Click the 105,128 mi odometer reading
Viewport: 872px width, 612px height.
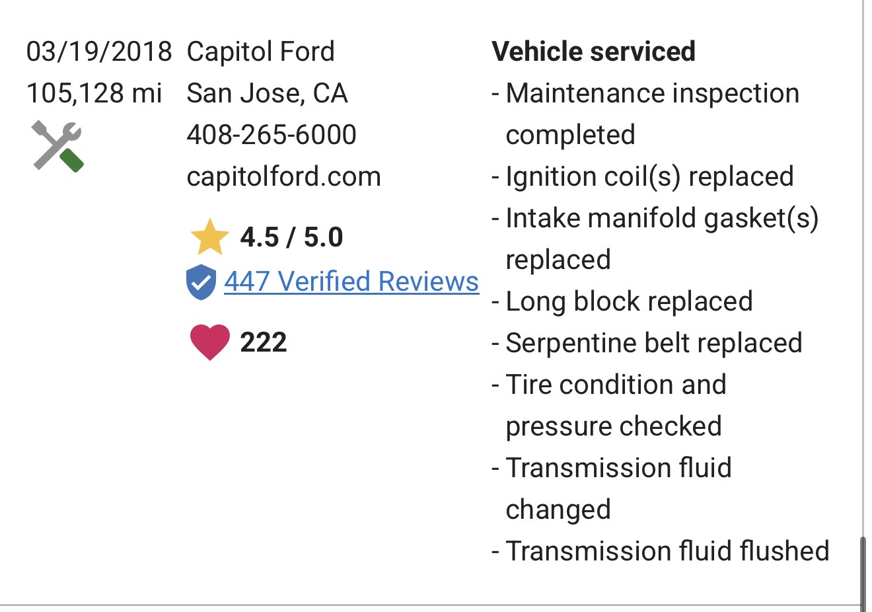click(x=94, y=93)
